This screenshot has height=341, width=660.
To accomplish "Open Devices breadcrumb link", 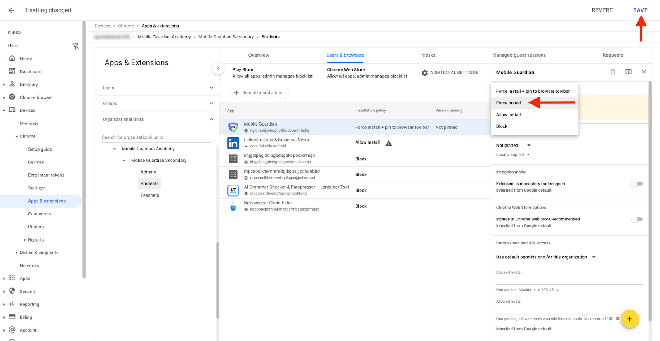I will point(102,26).
